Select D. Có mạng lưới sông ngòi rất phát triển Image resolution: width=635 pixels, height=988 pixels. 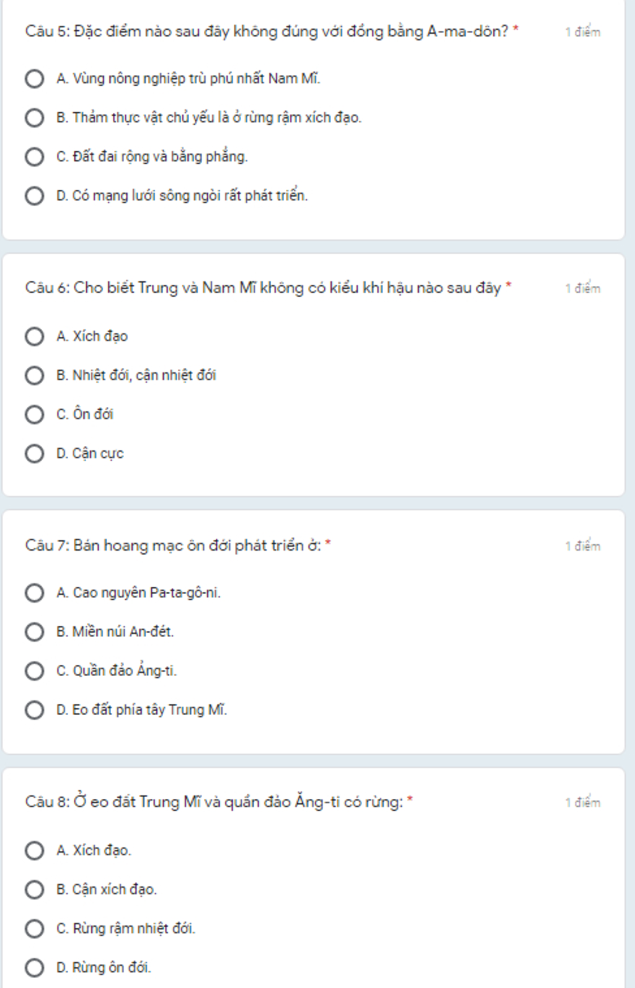pyautogui.click(x=34, y=196)
